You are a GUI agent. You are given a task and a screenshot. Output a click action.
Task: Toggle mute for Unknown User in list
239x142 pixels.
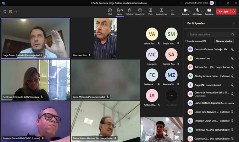click(232, 58)
